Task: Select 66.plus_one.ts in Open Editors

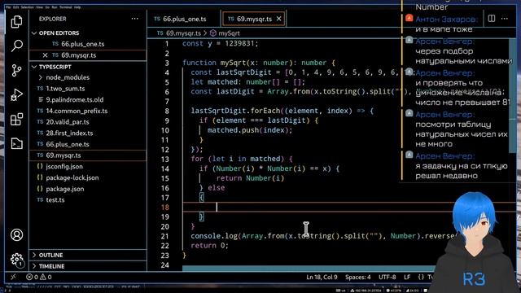Action: [x=88, y=44]
